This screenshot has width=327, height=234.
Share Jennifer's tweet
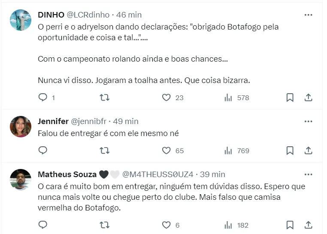(308, 151)
